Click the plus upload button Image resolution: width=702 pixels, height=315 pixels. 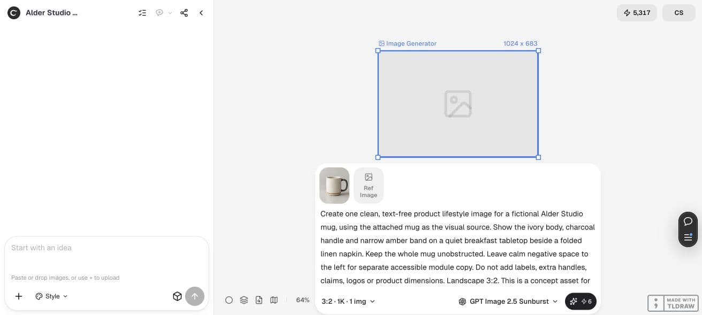(19, 296)
